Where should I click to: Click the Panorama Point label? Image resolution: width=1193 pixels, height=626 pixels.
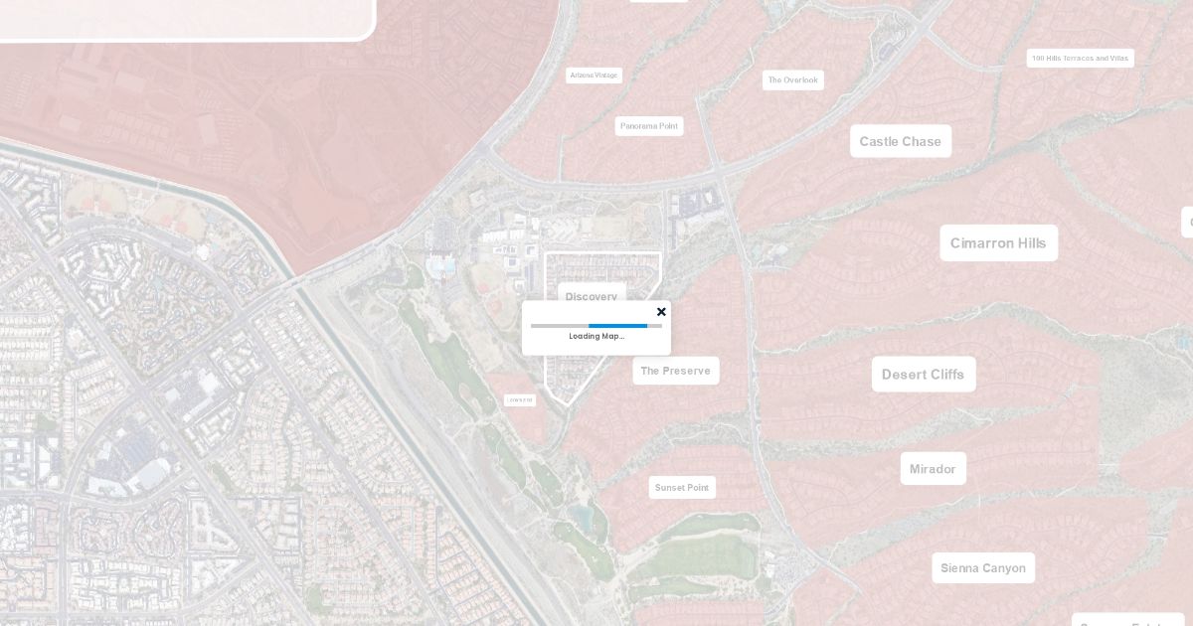coord(649,125)
